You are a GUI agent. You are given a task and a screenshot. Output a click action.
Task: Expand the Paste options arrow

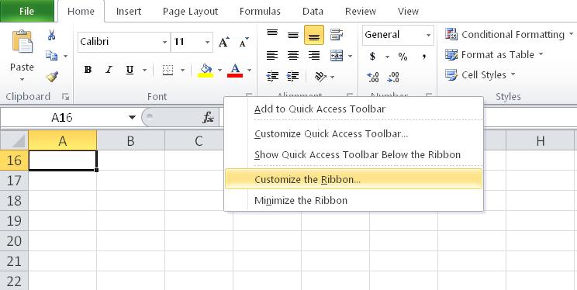(22, 80)
